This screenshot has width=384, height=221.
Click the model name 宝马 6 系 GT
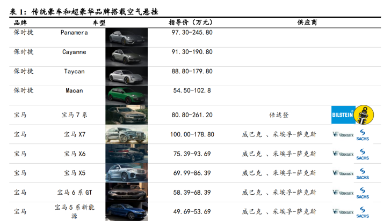tap(75, 193)
